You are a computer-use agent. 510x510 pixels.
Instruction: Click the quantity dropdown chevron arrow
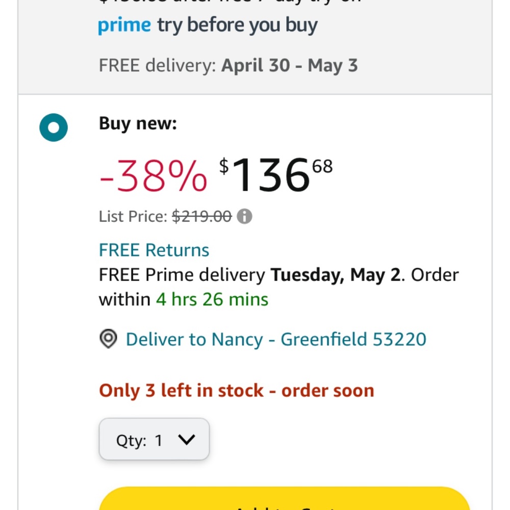click(186, 440)
